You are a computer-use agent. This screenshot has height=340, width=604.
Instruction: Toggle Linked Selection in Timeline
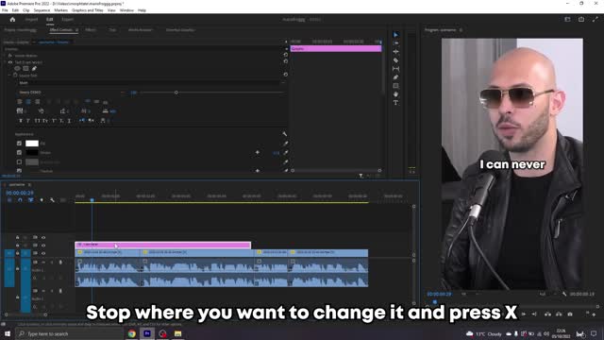(x=31, y=200)
